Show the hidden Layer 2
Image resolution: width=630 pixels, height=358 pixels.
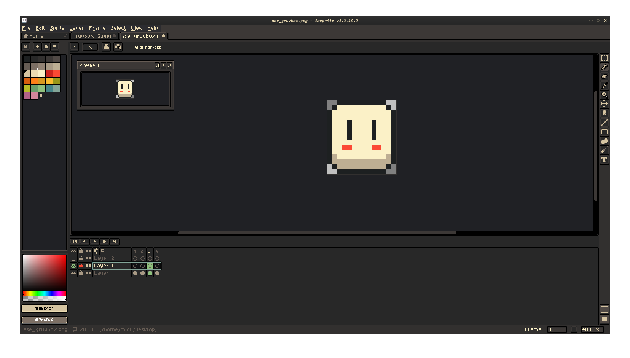[x=73, y=259]
